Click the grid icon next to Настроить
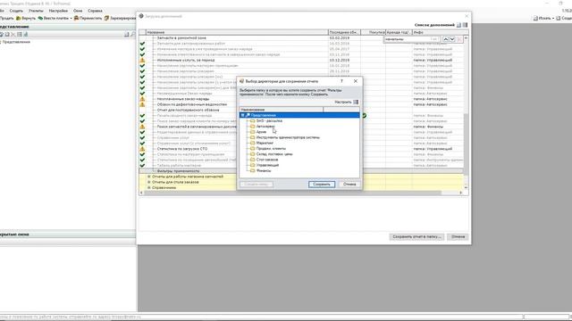 point(356,102)
